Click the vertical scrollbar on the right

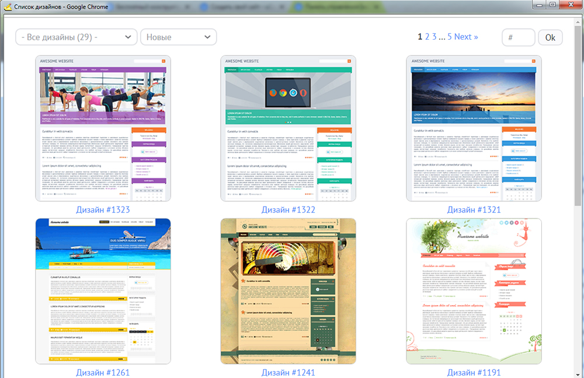pyautogui.click(x=578, y=117)
